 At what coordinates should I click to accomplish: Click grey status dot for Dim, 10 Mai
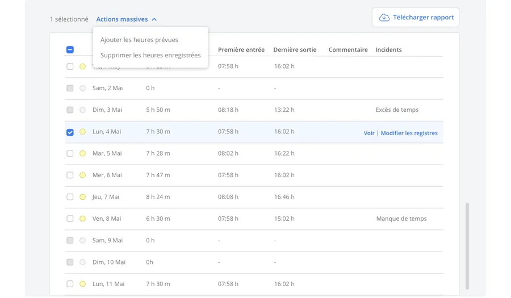pos(82,262)
